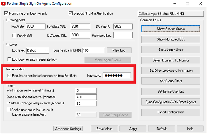The width and height of the screenshot is (207, 134).
Task: Enable SSL checkbox
Action: 14,36
